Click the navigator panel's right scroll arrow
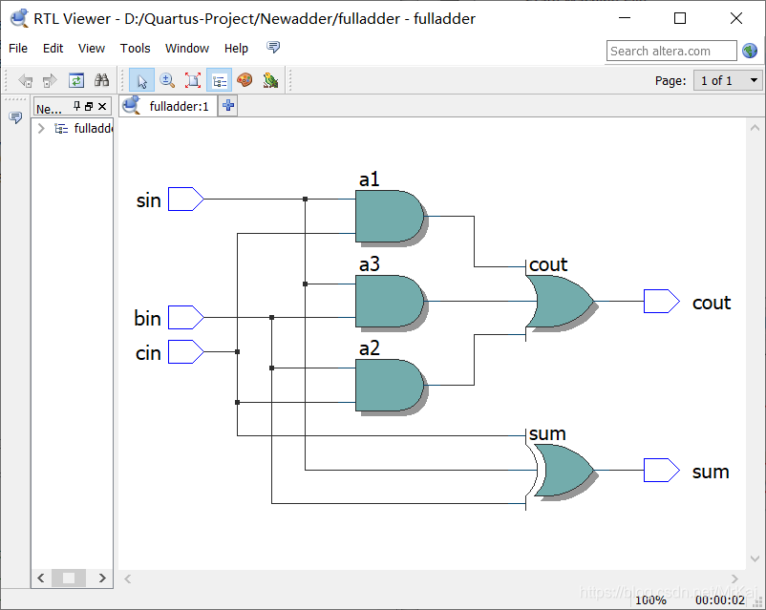The height and width of the screenshot is (610, 766). coord(102,578)
